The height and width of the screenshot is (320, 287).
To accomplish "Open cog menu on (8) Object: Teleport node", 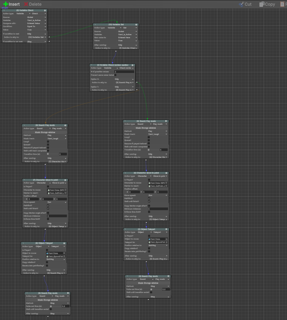I will click(64, 243).
